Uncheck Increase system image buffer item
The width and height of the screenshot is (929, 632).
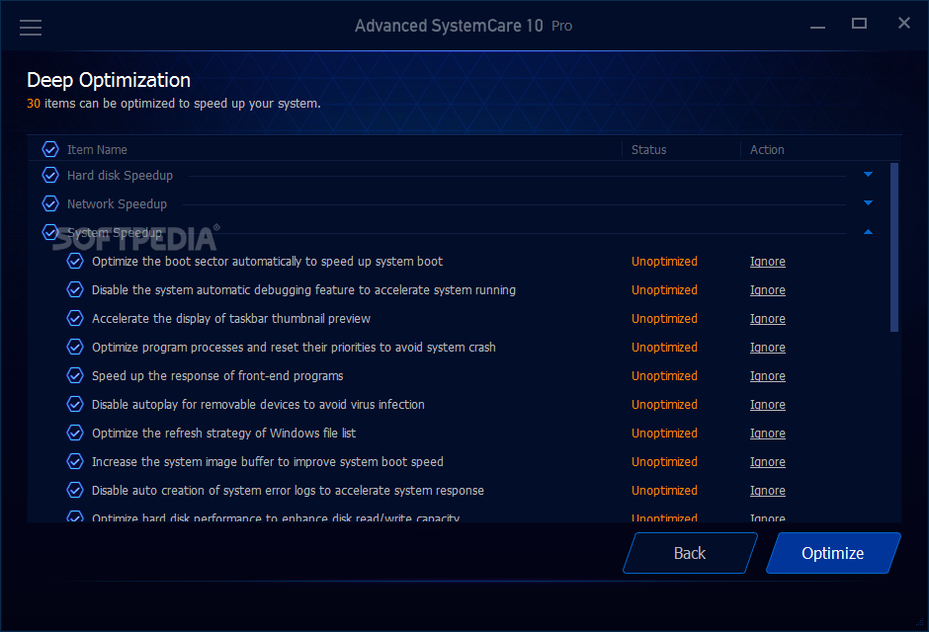pyautogui.click(x=75, y=461)
